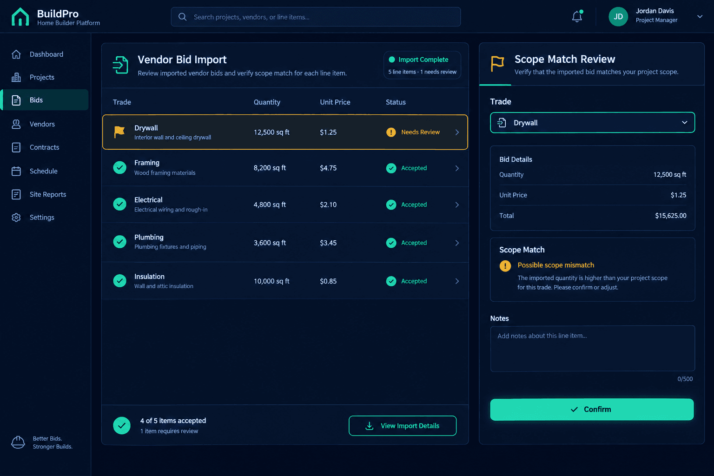Viewport: 714px width, 476px height.
Task: Click the search magnifier icon
Action: pos(183,17)
